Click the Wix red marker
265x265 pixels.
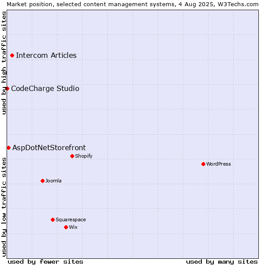click(x=66, y=227)
